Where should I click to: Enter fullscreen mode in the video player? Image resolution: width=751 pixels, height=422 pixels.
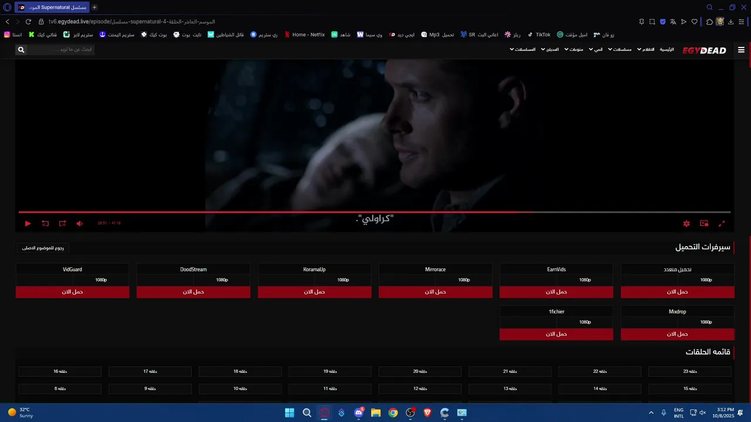tap(722, 223)
